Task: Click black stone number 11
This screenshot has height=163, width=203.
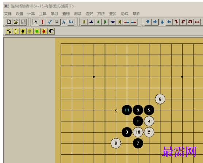Action: (x=127, y=110)
